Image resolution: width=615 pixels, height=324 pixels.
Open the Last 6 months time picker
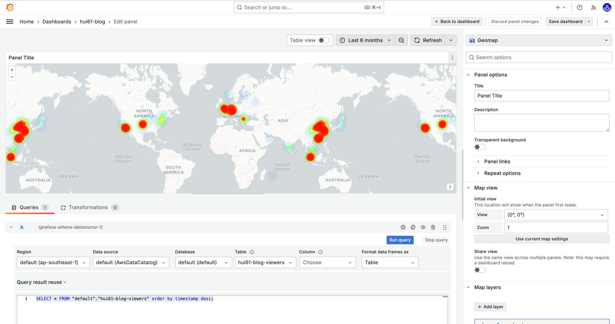click(365, 40)
